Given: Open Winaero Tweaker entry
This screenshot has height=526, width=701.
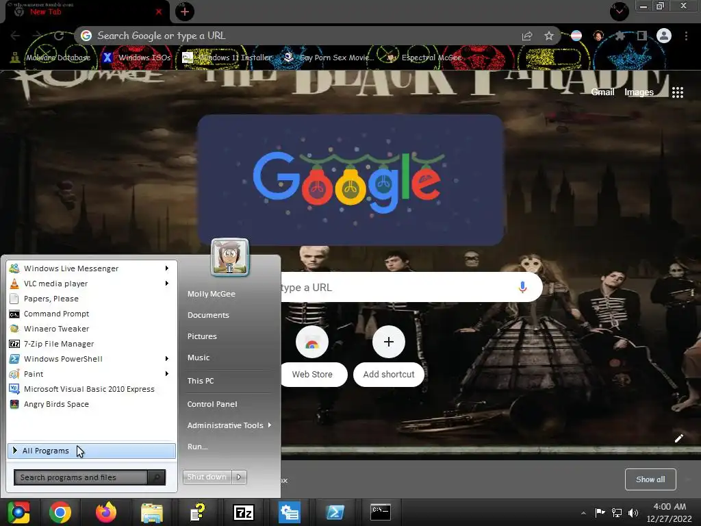Looking at the screenshot, I should tap(92, 329).
